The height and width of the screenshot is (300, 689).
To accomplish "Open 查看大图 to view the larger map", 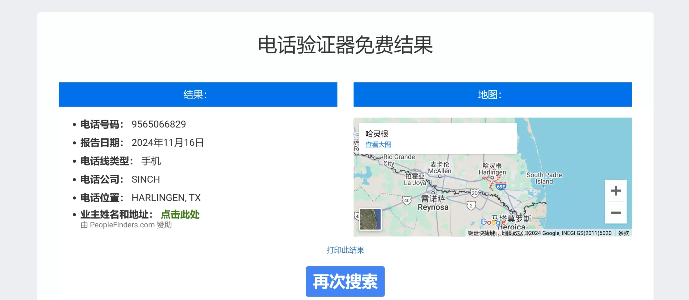I will pos(378,145).
